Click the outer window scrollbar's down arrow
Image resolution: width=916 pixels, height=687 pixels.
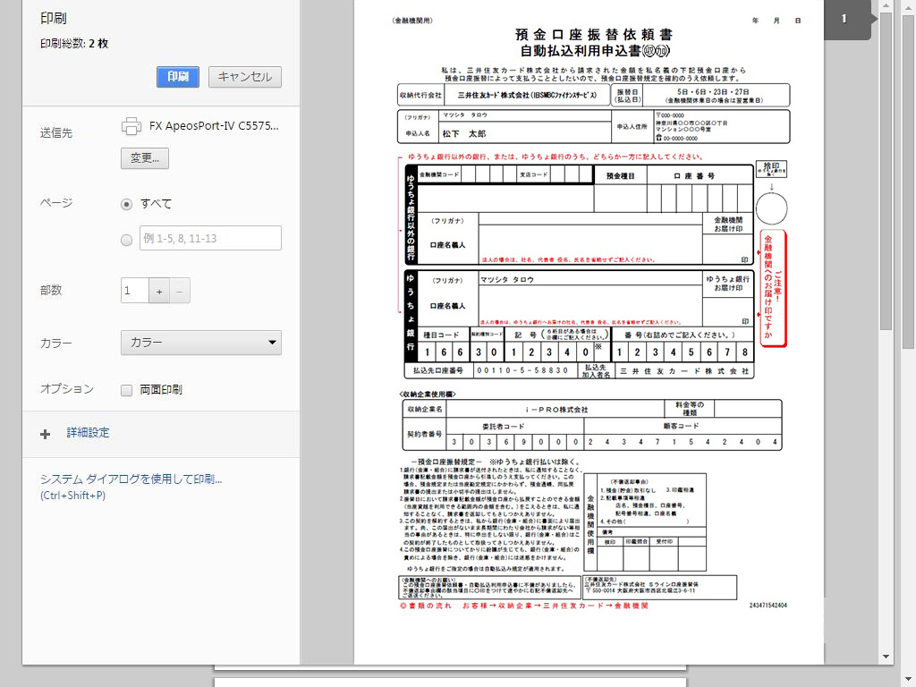(x=907, y=680)
